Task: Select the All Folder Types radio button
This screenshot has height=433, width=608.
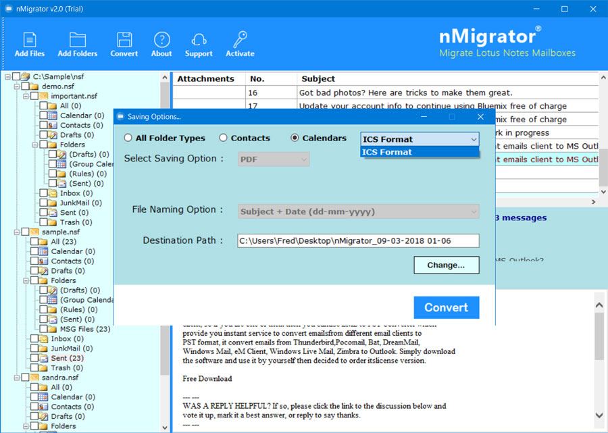Action: pyautogui.click(x=128, y=138)
